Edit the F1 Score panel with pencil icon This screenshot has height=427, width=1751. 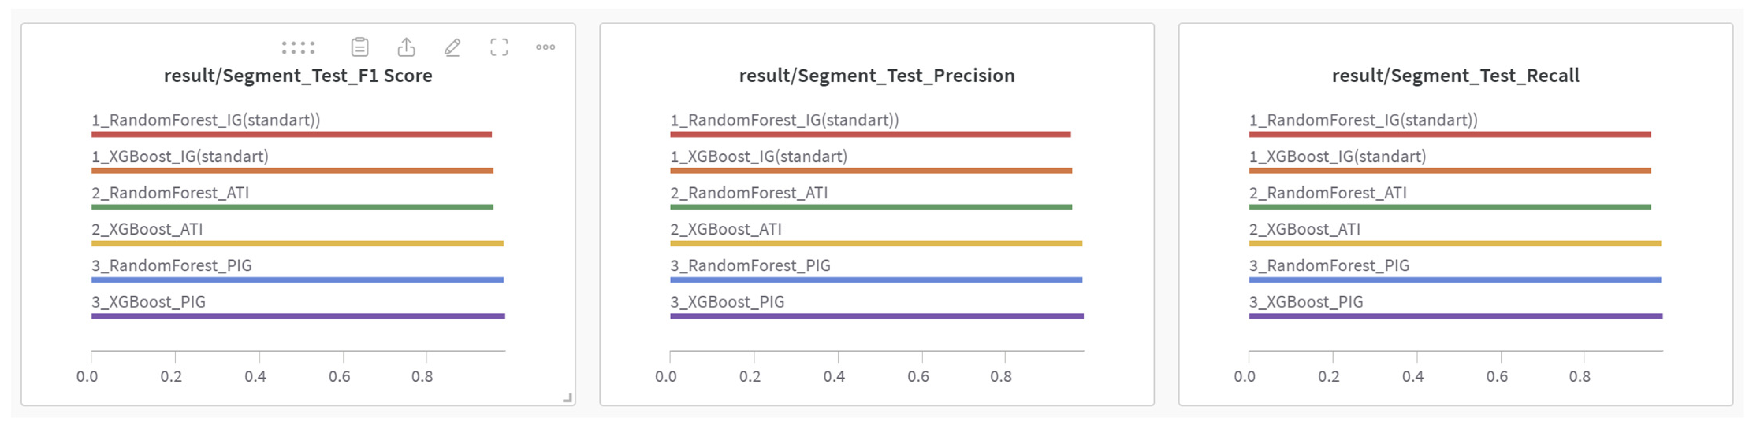coord(453,47)
